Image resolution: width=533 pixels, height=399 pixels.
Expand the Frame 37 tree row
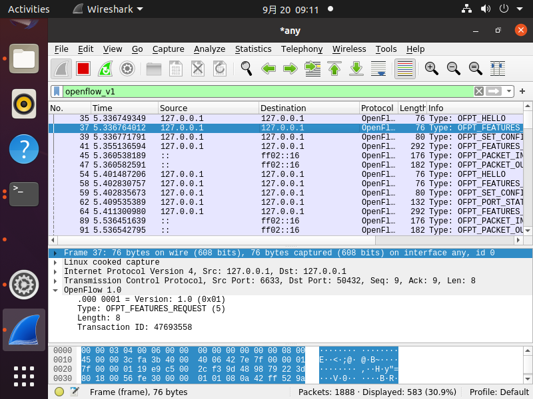pyautogui.click(x=55, y=253)
